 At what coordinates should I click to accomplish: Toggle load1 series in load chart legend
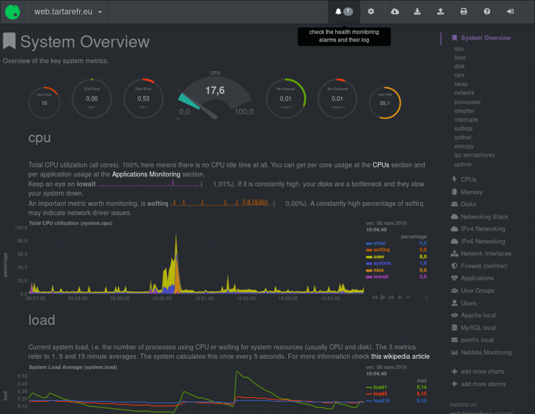(x=380, y=387)
